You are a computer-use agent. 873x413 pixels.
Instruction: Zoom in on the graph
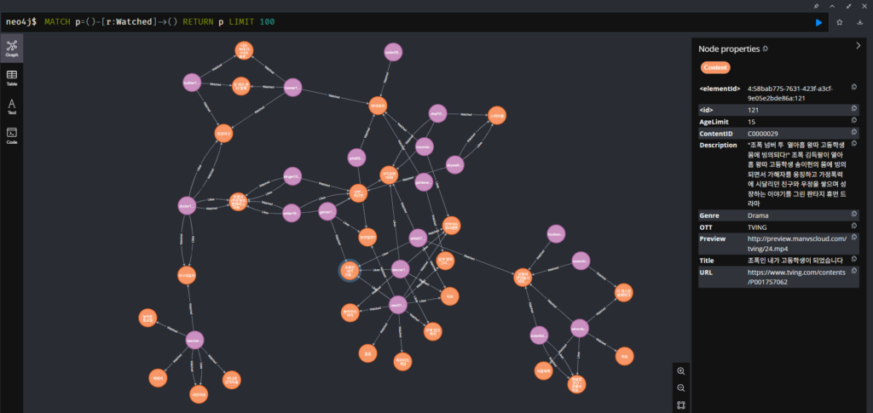click(681, 371)
